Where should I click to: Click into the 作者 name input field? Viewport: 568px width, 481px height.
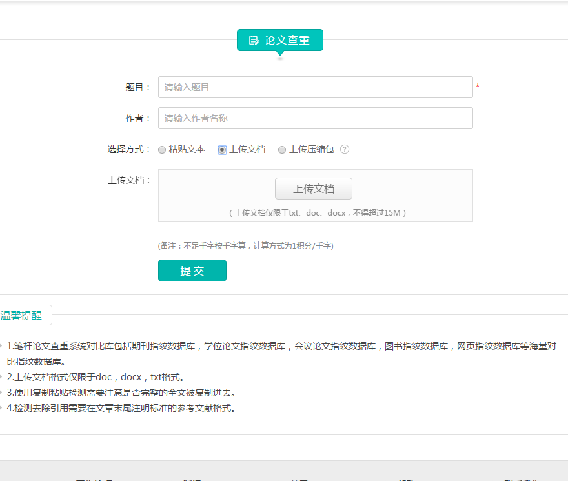pyautogui.click(x=315, y=118)
